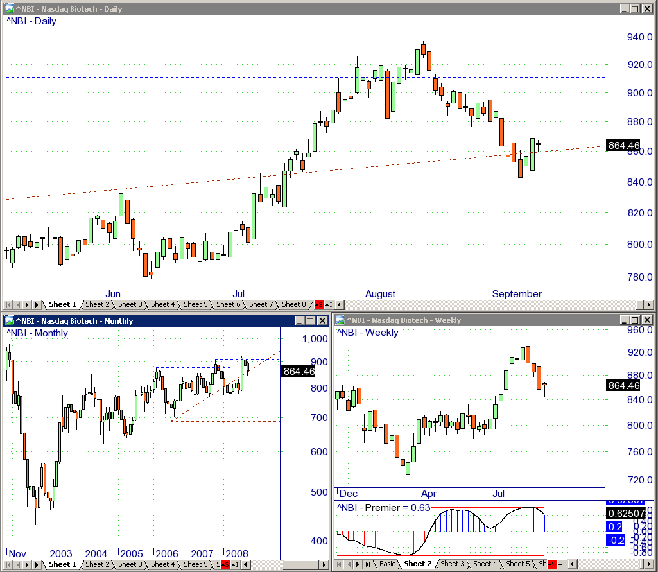Open Sheet 3 tab in Weekly window
The width and height of the screenshot is (658, 572).
pyautogui.click(x=453, y=564)
